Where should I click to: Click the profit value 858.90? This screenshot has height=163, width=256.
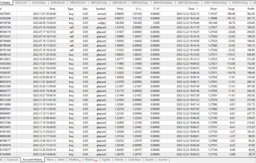point(251,54)
